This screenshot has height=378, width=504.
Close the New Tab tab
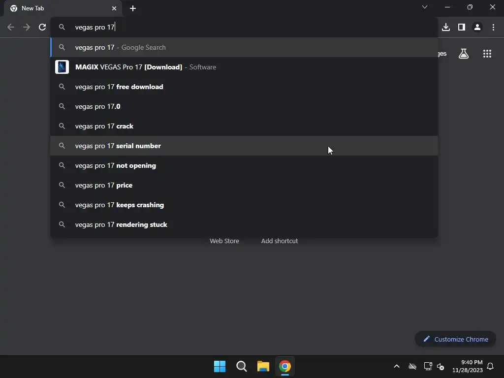(114, 8)
